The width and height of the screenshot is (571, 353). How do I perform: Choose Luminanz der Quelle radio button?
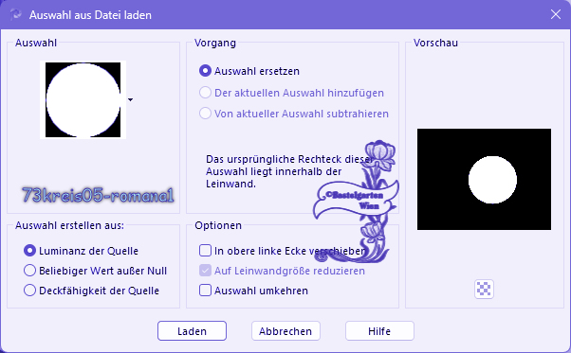29,251
